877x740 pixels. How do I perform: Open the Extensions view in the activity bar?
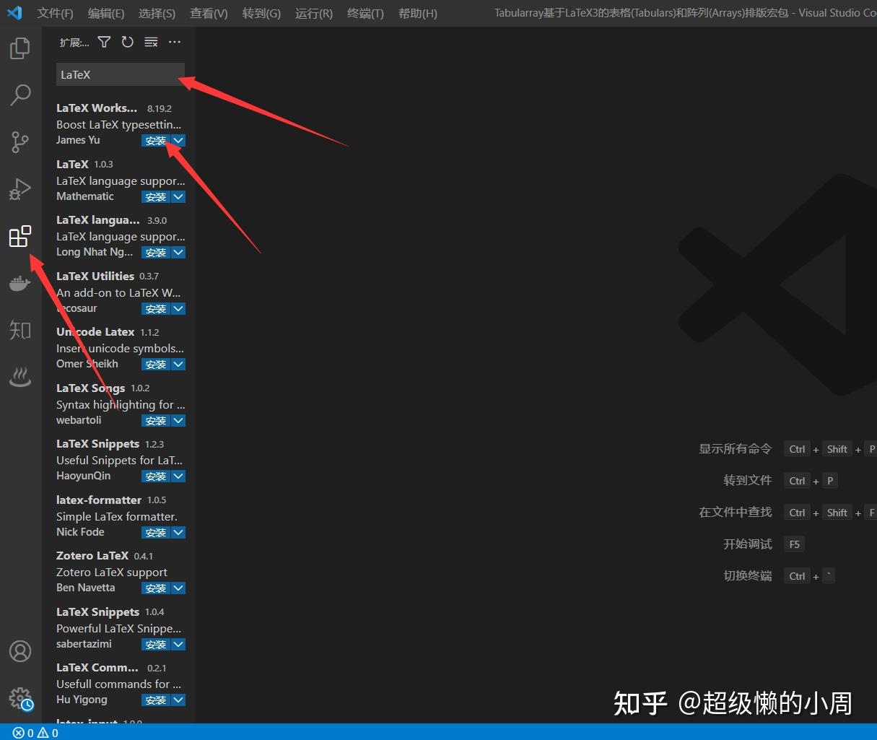pyautogui.click(x=20, y=235)
